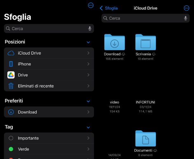Select the Importante tag
194x159 pixels.
(49, 138)
